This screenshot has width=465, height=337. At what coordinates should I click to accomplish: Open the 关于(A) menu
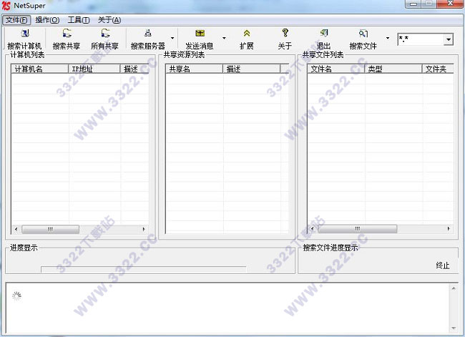click(x=109, y=20)
